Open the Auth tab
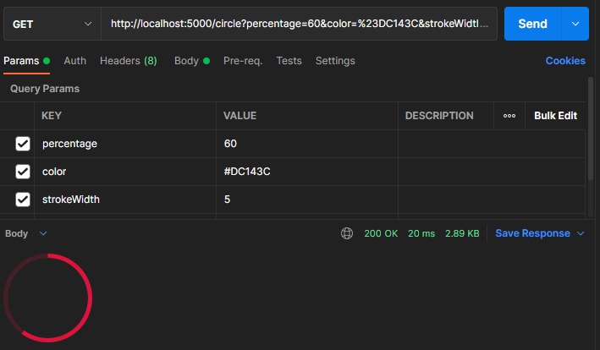The image size is (600, 350). pos(75,61)
